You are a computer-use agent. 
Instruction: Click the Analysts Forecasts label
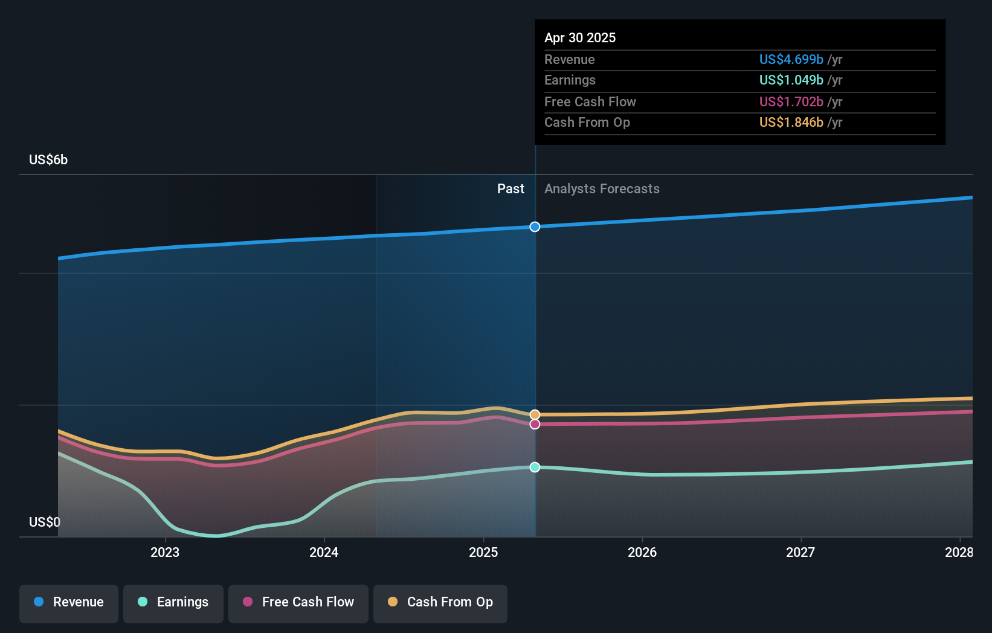click(x=602, y=189)
